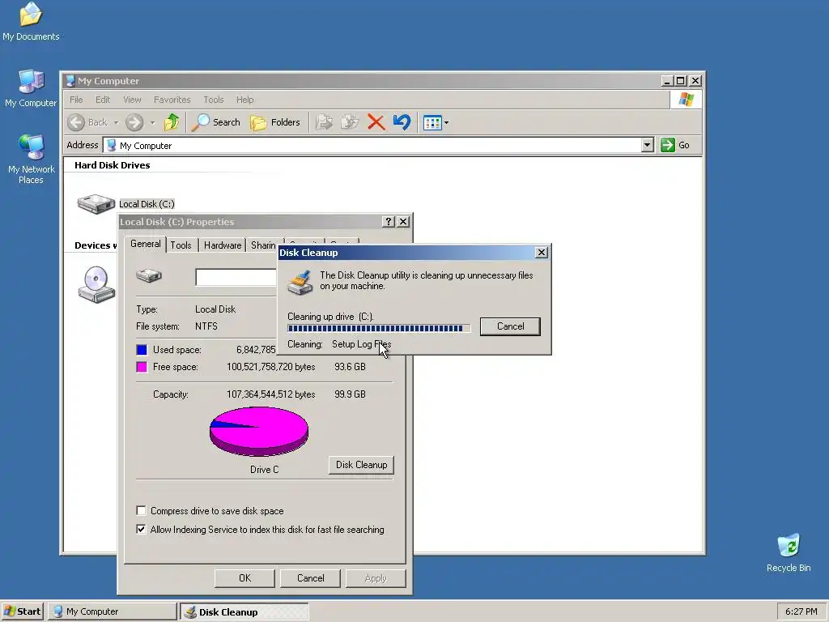The height and width of the screenshot is (622, 829).
Task: Click the '93.6 GB' free space value
Action: coord(350,367)
